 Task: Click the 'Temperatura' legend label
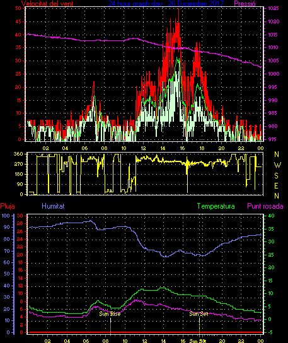point(216,206)
